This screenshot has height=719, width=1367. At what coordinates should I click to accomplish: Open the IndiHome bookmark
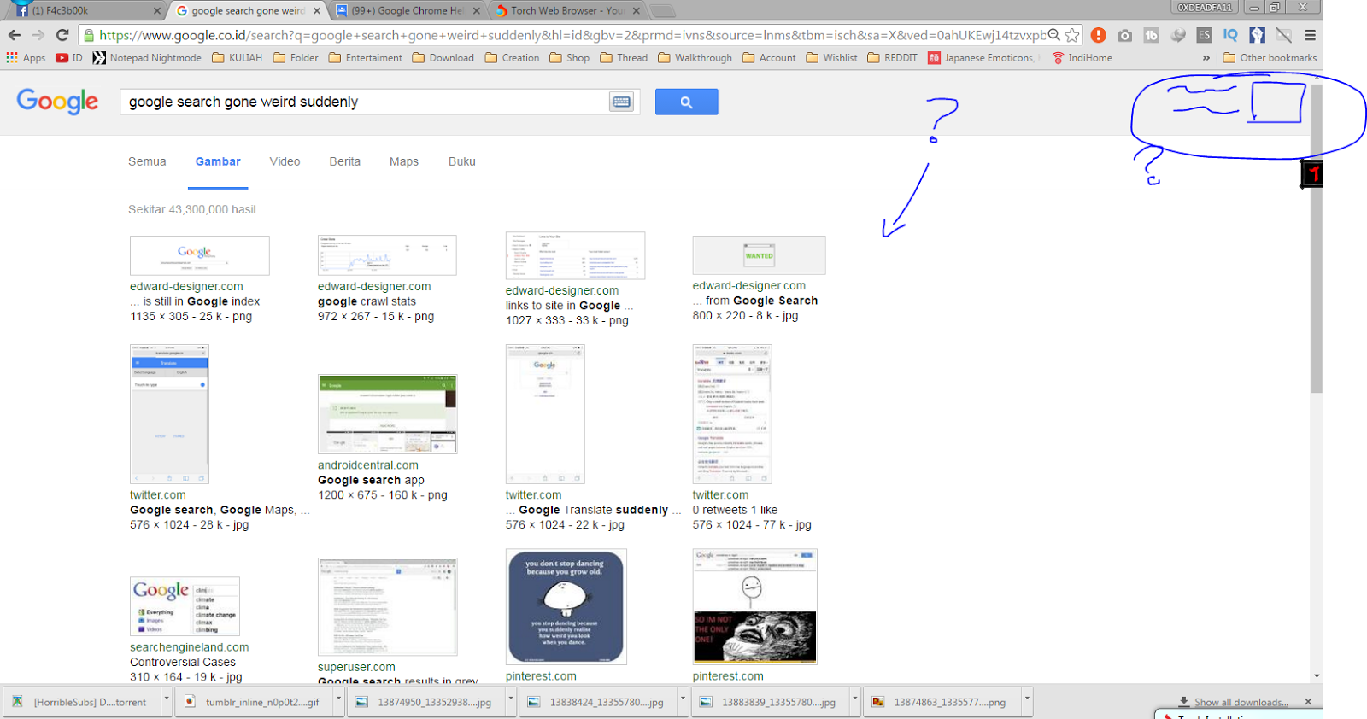point(1082,58)
